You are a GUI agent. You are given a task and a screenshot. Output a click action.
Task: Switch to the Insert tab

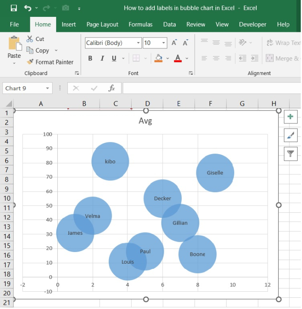click(69, 25)
